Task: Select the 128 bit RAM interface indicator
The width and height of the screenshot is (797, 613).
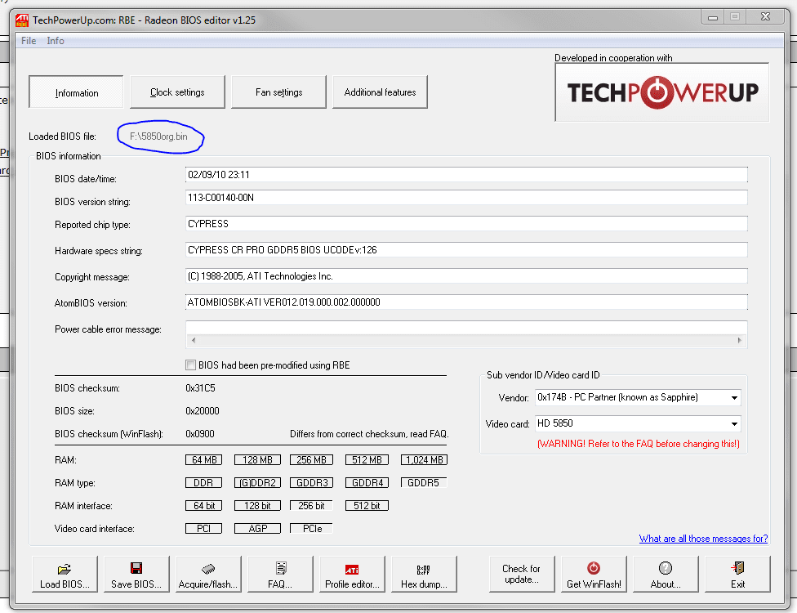Action: click(257, 506)
